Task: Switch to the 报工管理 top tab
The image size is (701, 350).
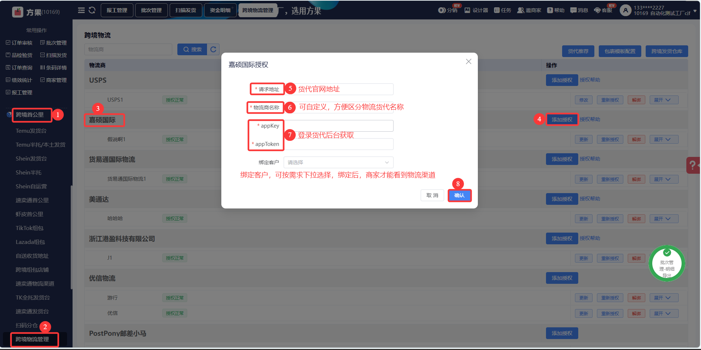Action: pyautogui.click(x=117, y=10)
